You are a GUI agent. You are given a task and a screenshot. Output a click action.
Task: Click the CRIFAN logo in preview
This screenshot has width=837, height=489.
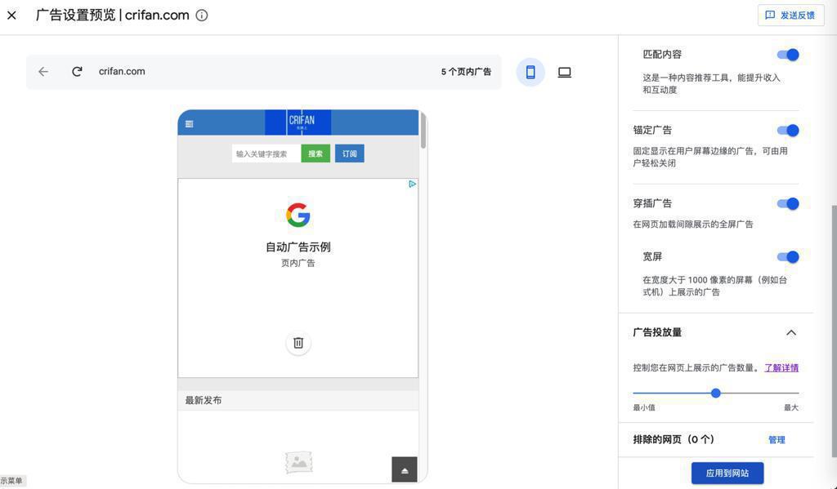click(x=298, y=122)
